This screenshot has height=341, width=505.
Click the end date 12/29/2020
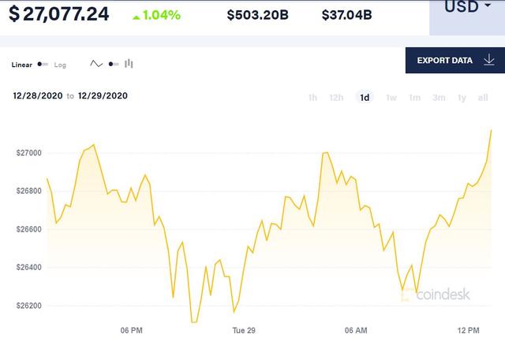pos(103,96)
